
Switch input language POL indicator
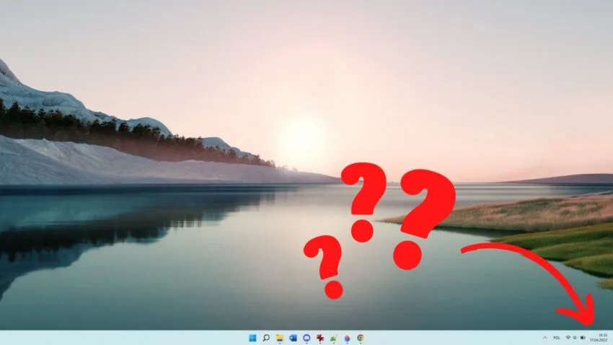557,338
